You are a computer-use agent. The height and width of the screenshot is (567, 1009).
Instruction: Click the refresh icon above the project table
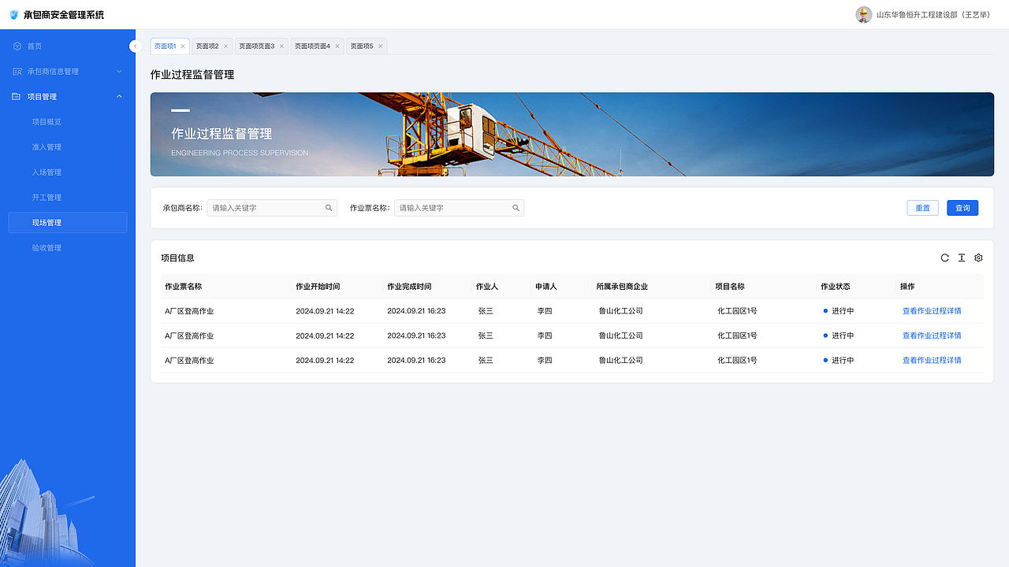pyautogui.click(x=944, y=258)
